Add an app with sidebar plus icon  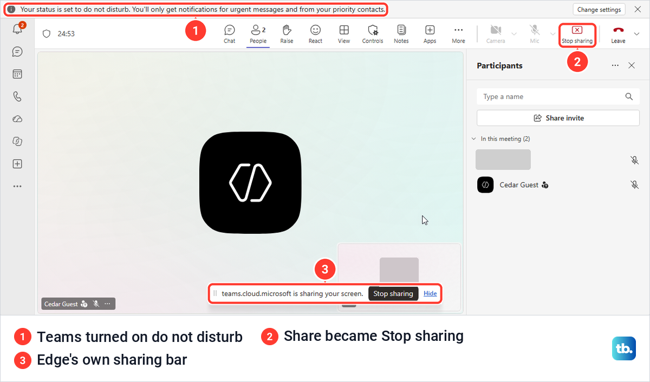17,164
